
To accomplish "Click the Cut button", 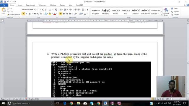I will pyautogui.click(x=9, y=9).
